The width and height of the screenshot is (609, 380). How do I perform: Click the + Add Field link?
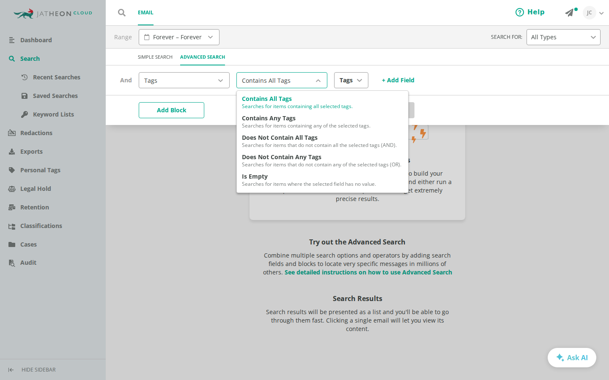[398, 80]
